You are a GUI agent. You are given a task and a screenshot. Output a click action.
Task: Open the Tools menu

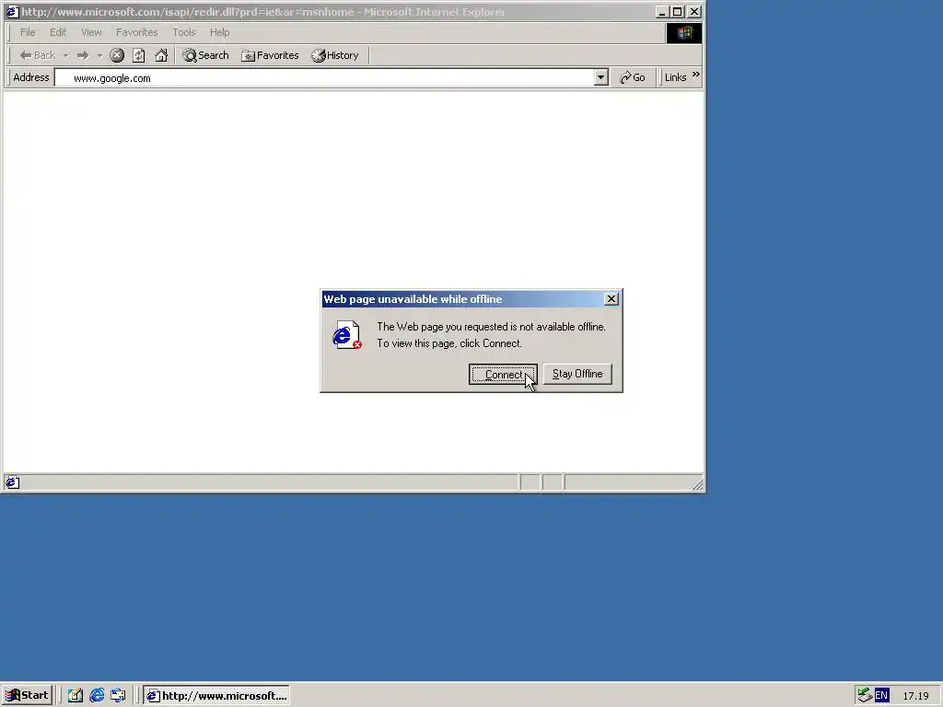coord(184,32)
